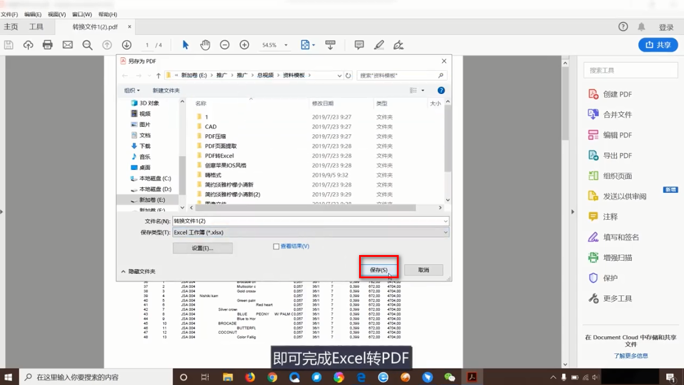This screenshot has height=385, width=684.
Task: Open WeChat from the taskbar
Action: pos(449,377)
